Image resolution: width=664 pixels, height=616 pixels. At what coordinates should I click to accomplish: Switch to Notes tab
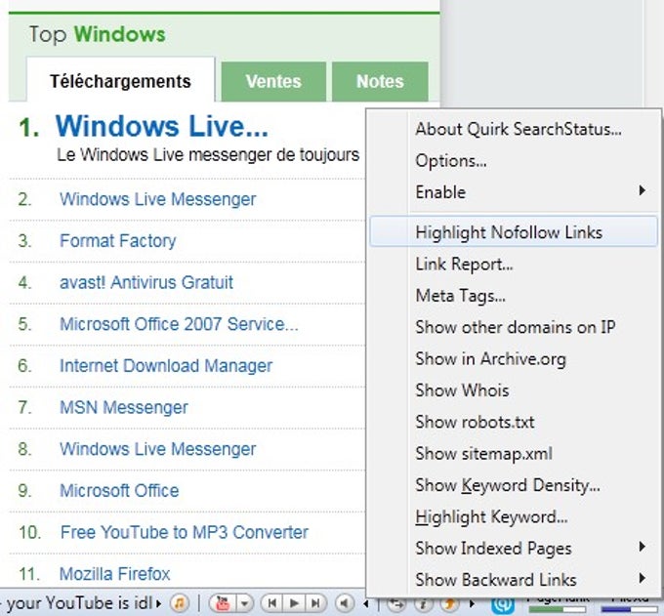point(380,81)
